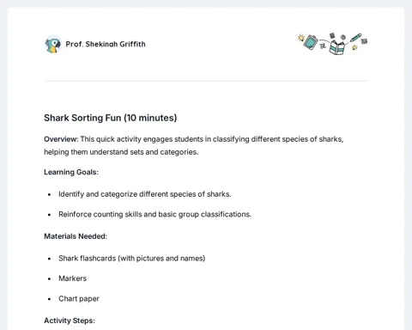Screen dimensions: 412x330
Task: Click the Materials Needed heading
Action: (x=76, y=236)
